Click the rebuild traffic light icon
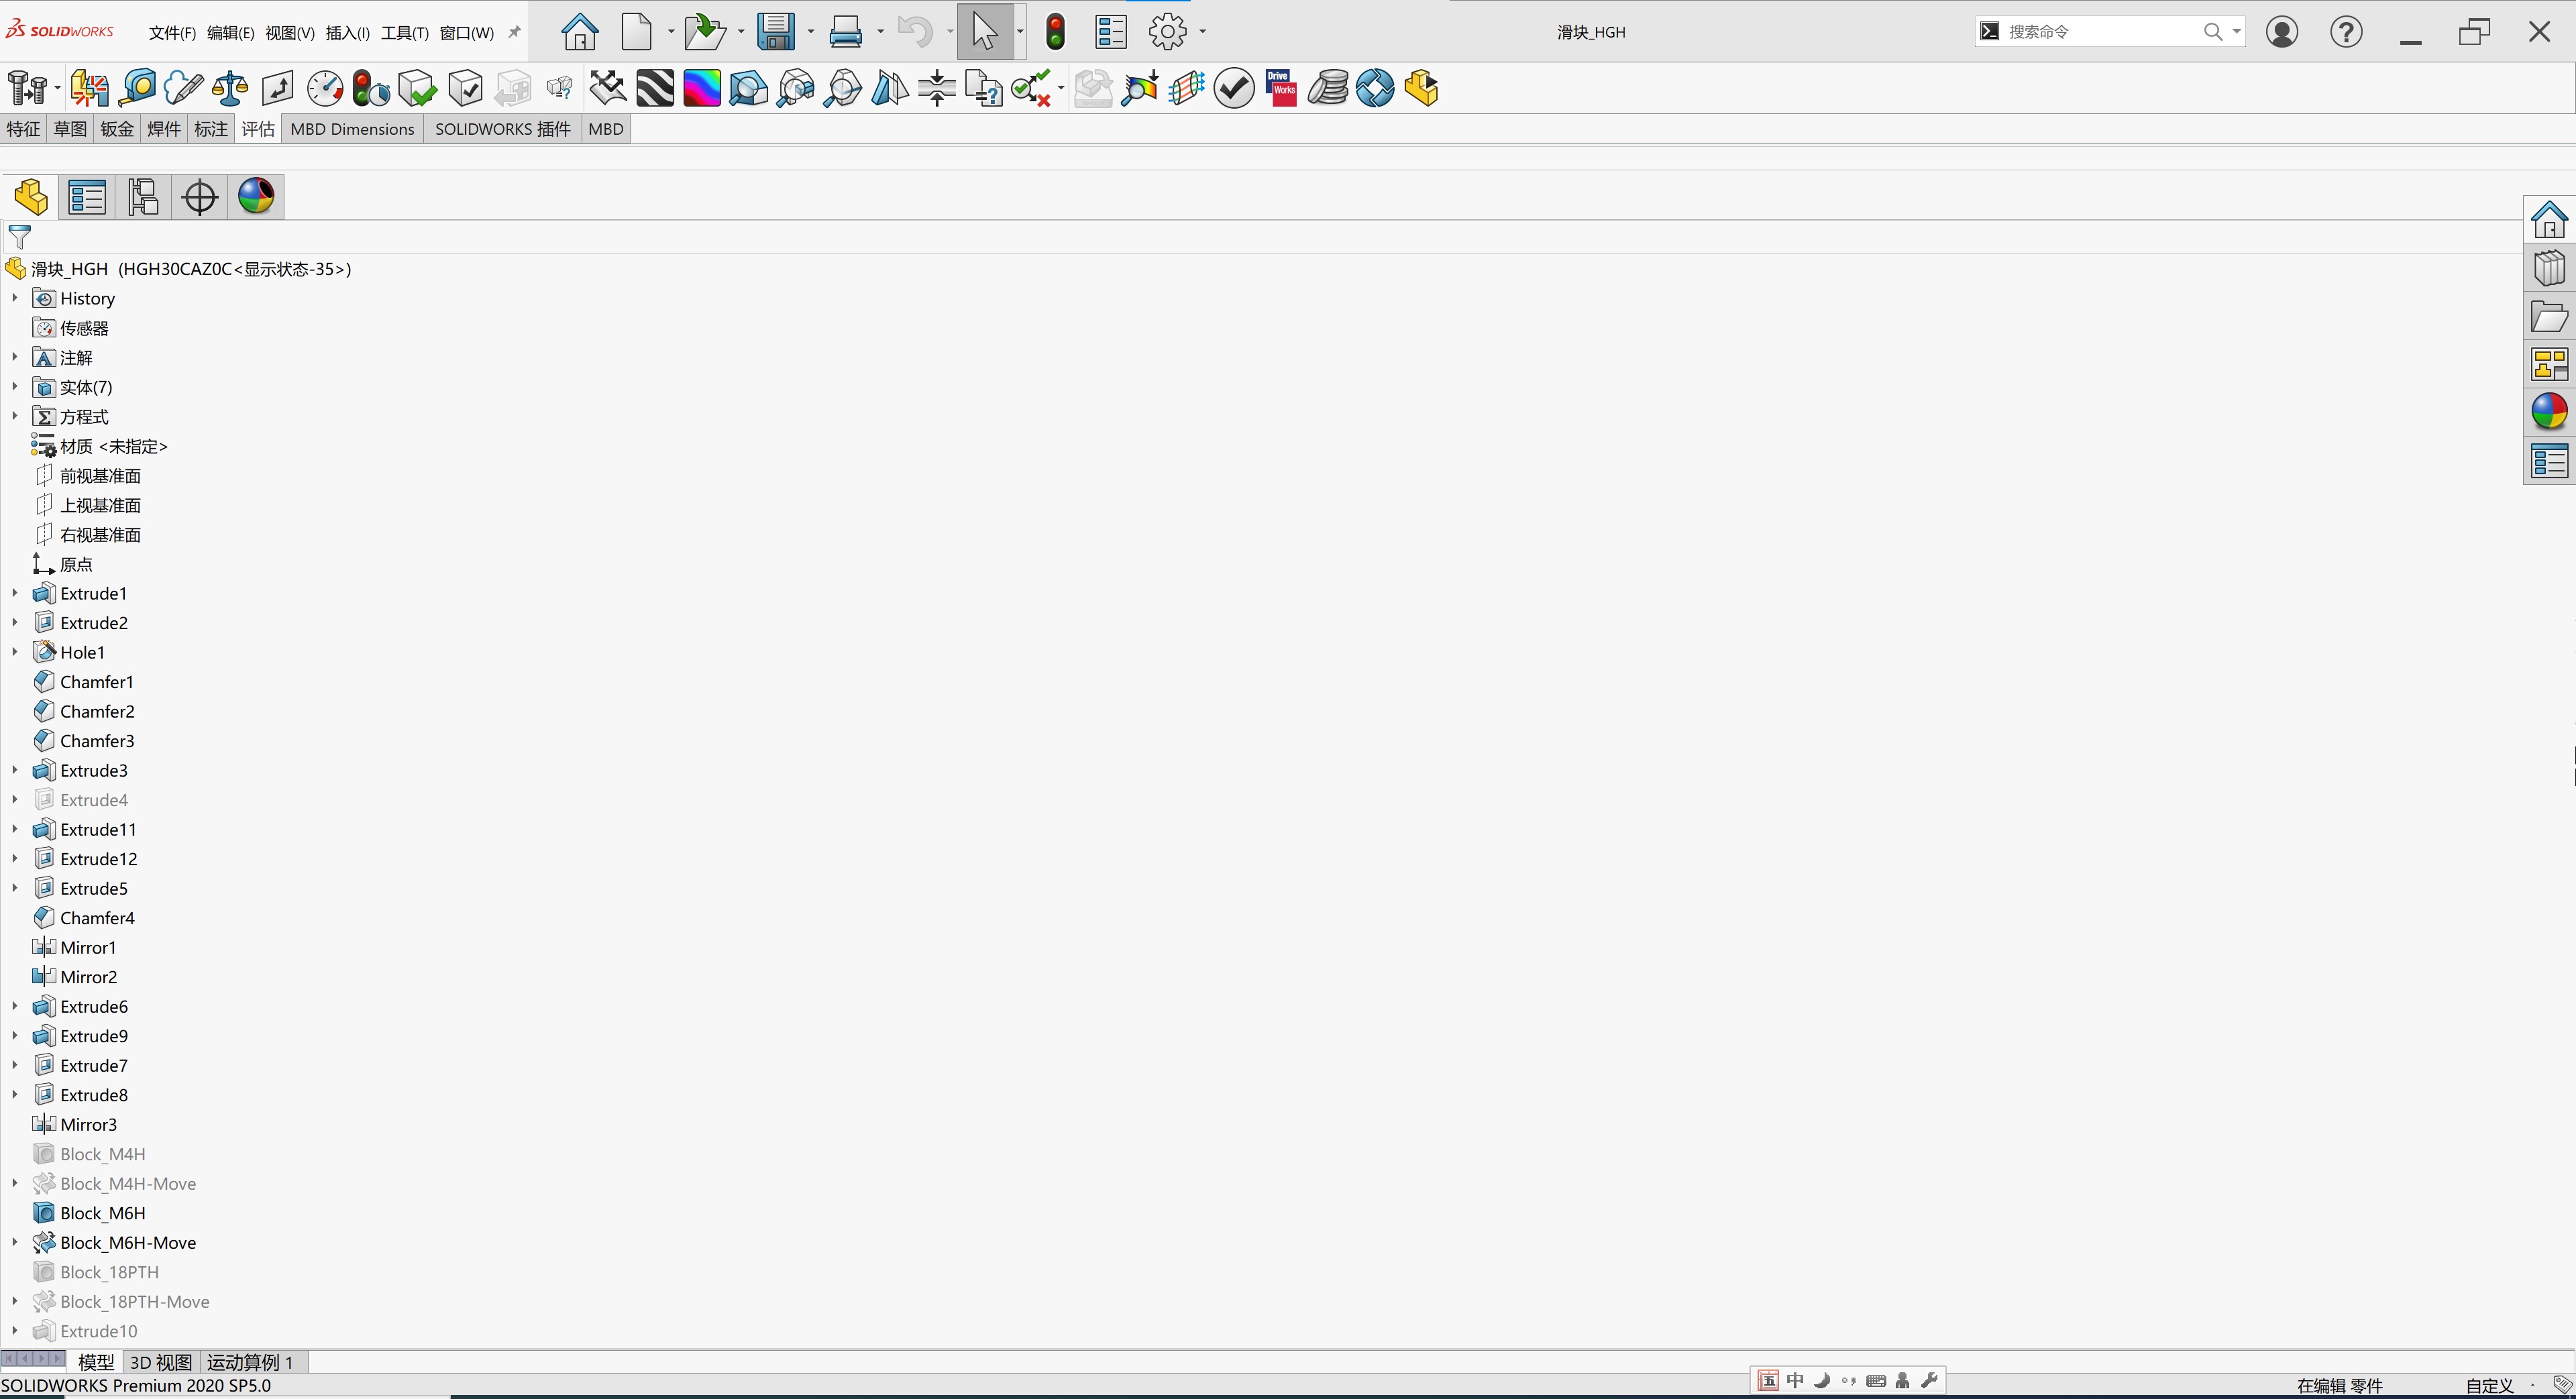Screen dimensions: 2576x1399 (x=1055, y=32)
